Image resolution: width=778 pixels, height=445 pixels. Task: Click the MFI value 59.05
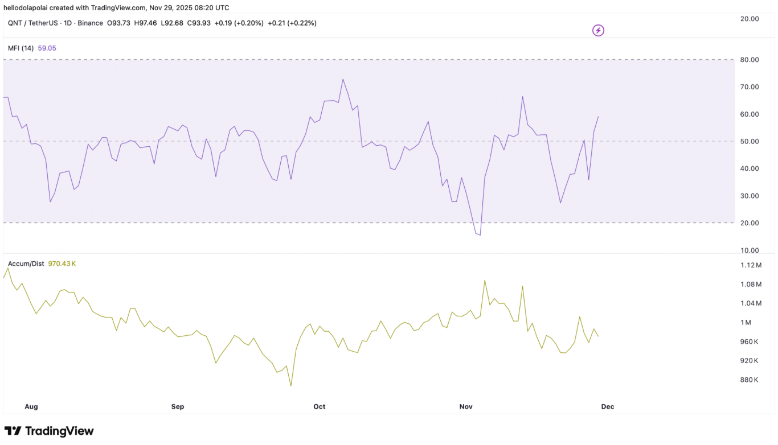[47, 48]
